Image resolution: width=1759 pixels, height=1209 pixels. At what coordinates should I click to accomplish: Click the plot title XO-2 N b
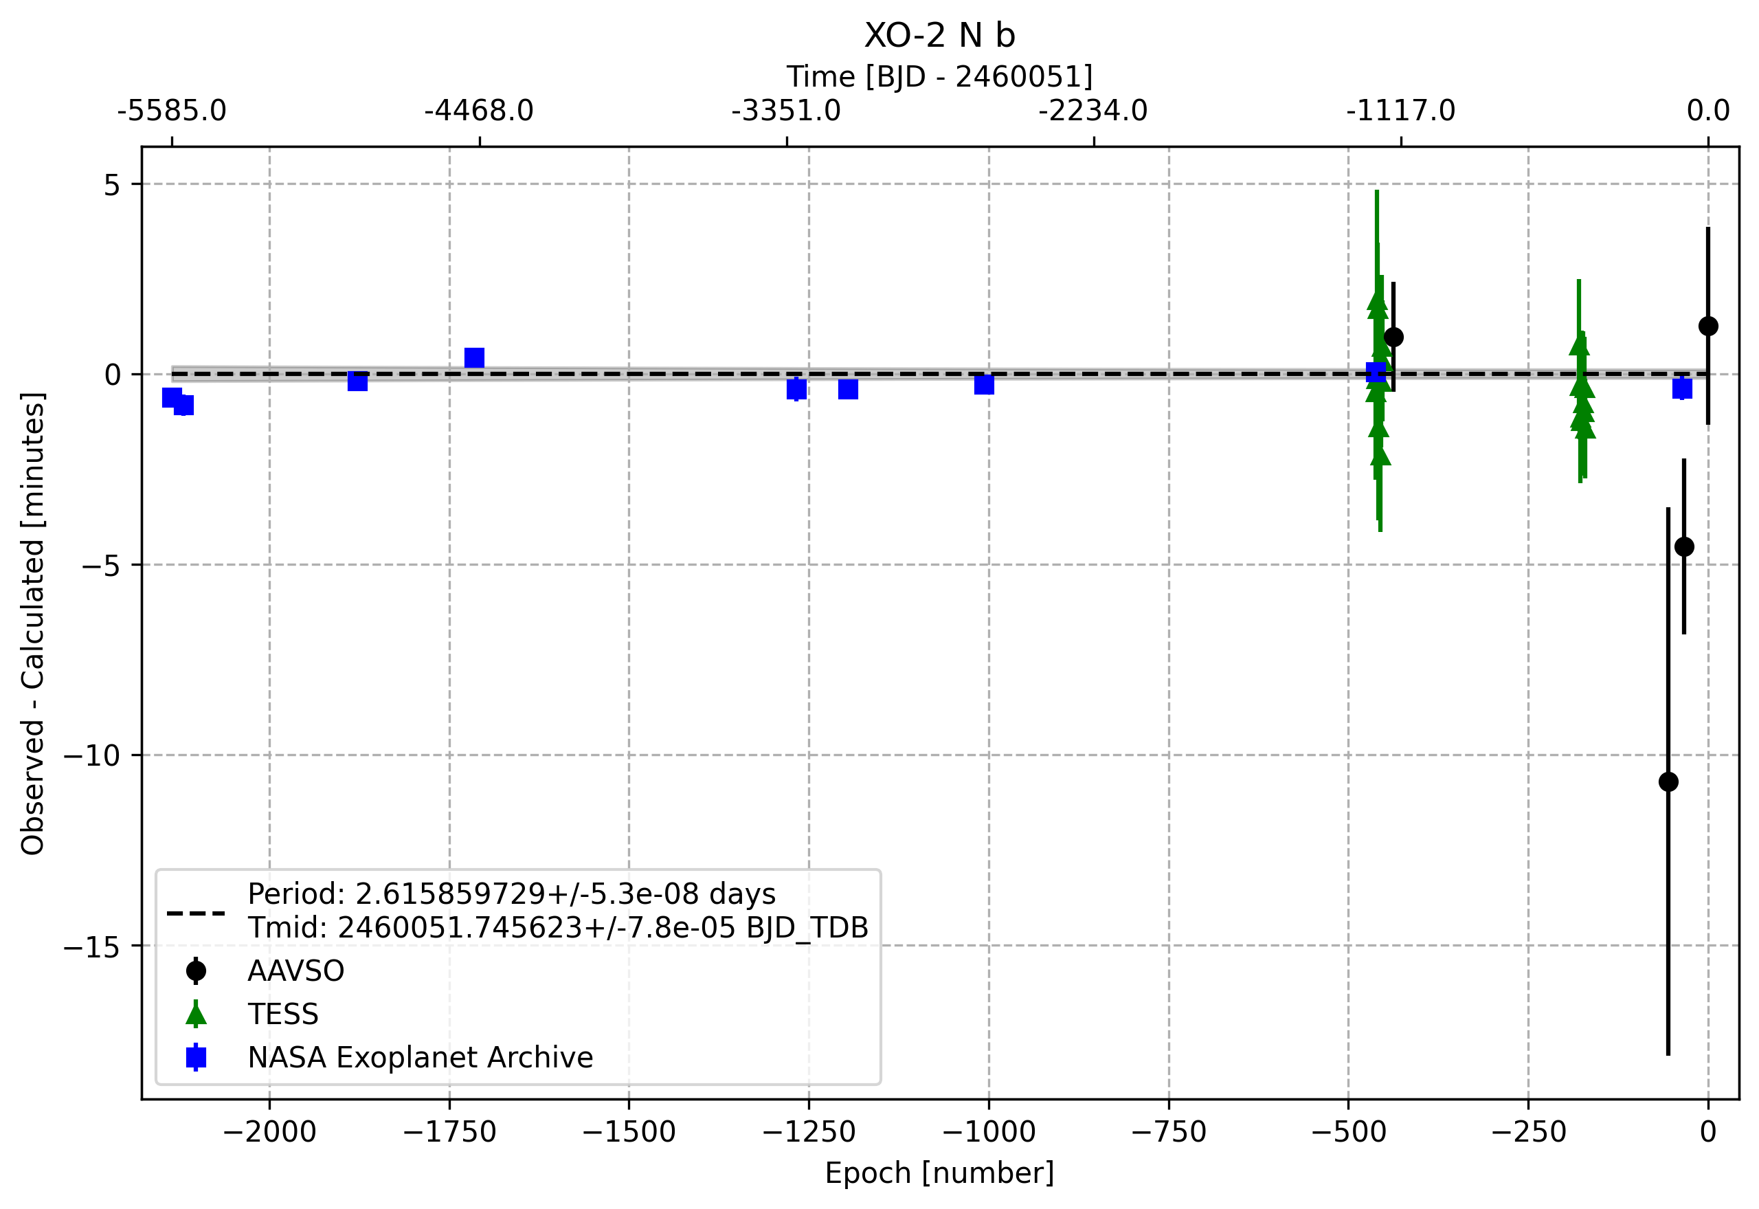pyautogui.click(x=940, y=35)
